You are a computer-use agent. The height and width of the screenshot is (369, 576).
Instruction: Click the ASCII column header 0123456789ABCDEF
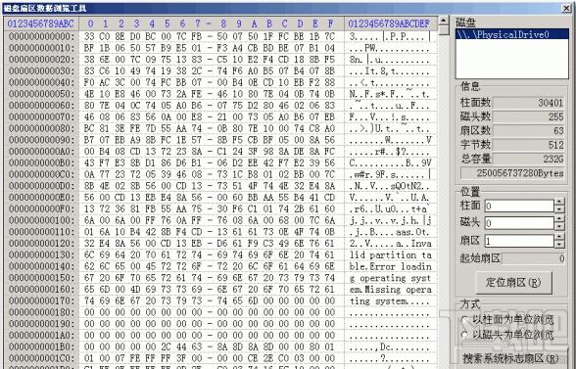tap(390, 23)
